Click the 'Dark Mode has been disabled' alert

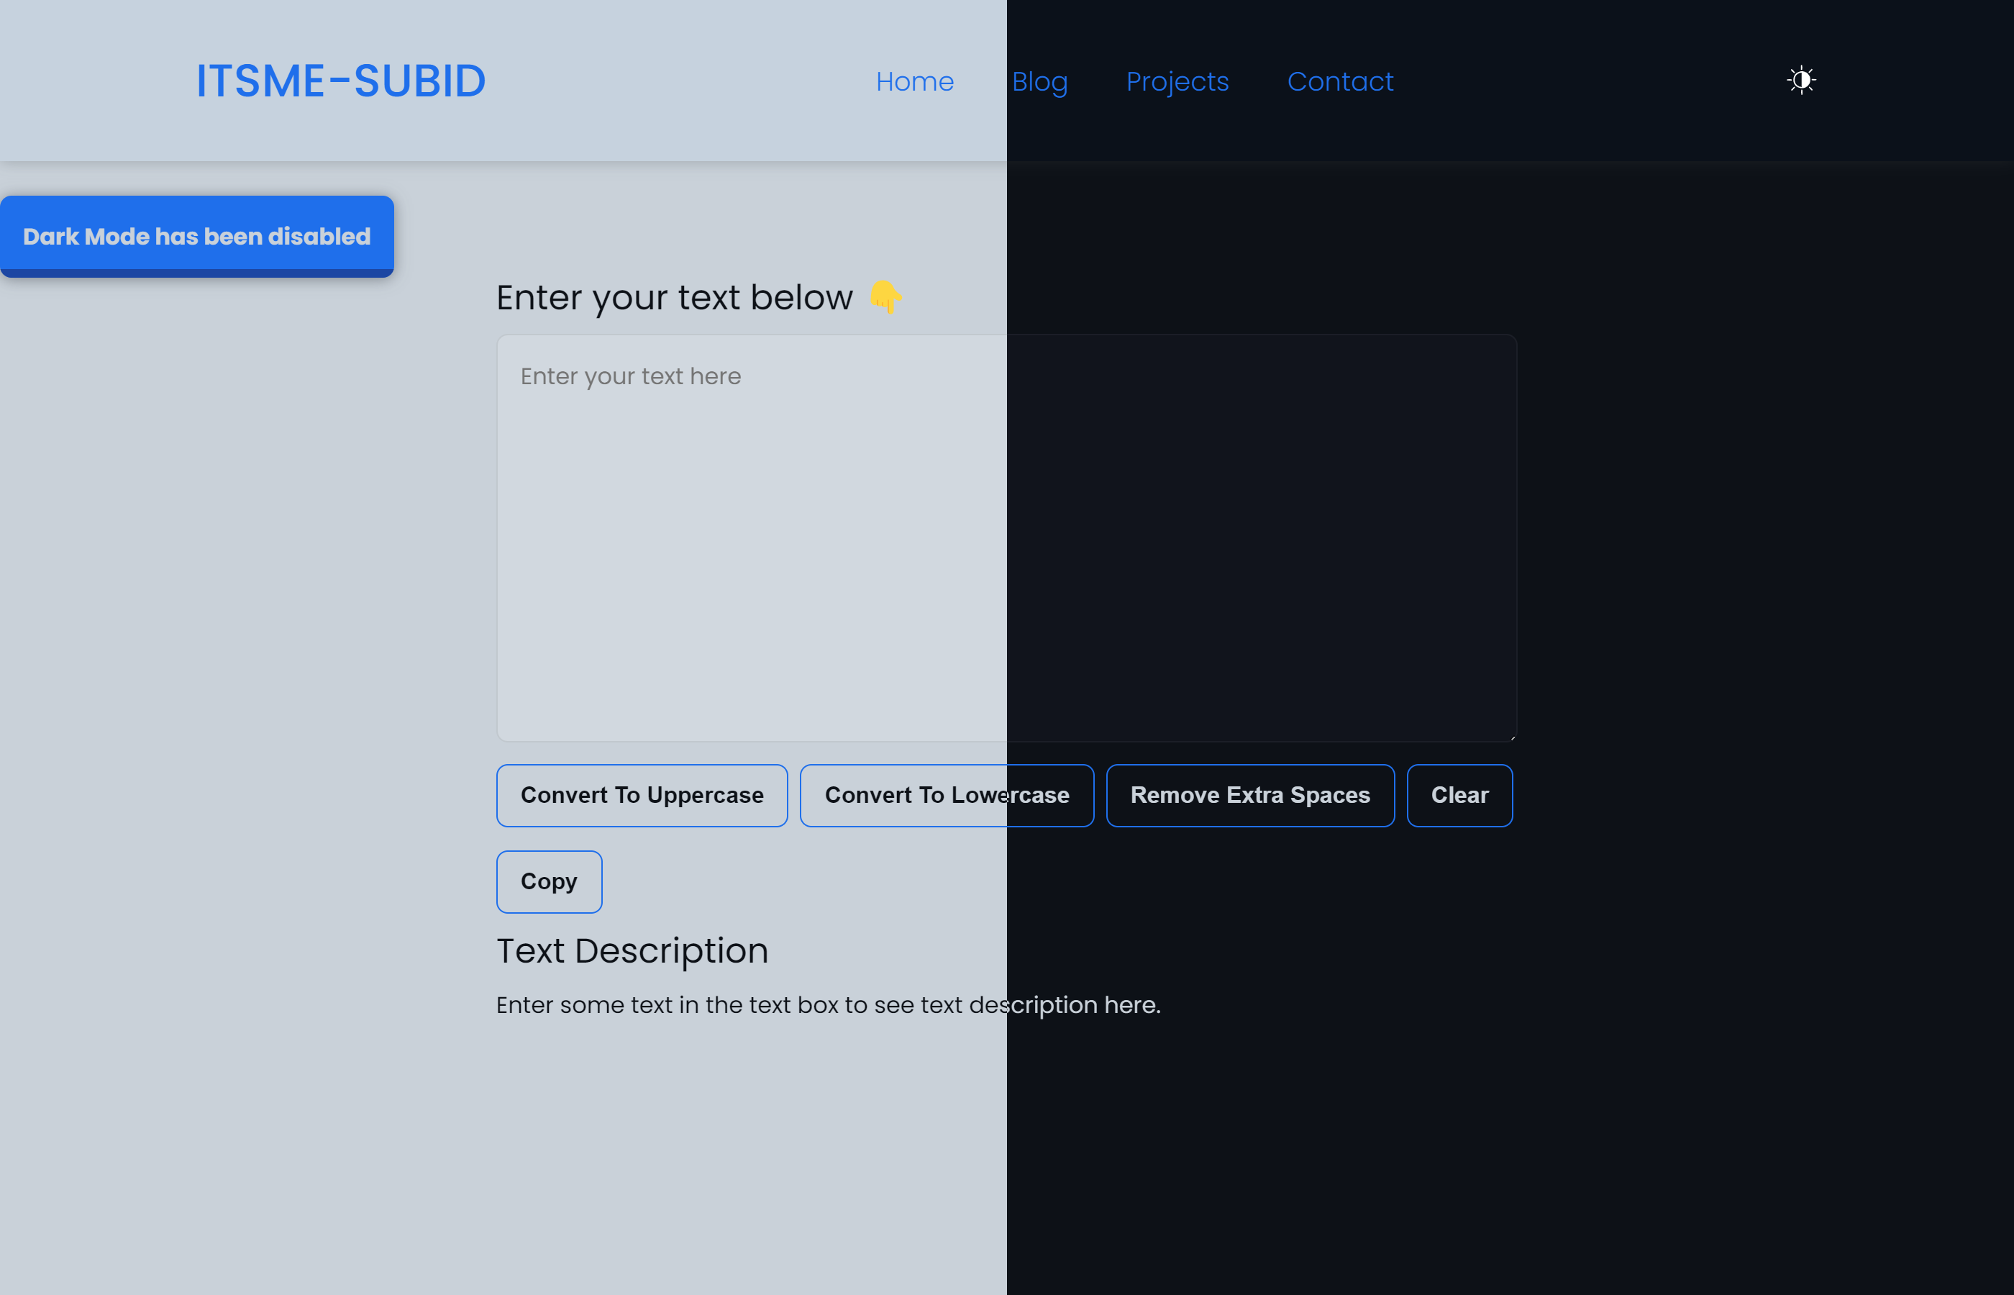click(x=196, y=236)
